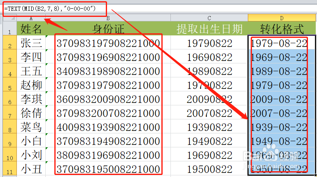
Task: Select row 6 header
Action: pos(10,98)
